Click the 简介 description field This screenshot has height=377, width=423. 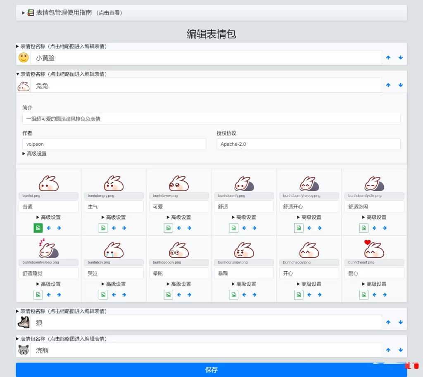tap(211, 119)
